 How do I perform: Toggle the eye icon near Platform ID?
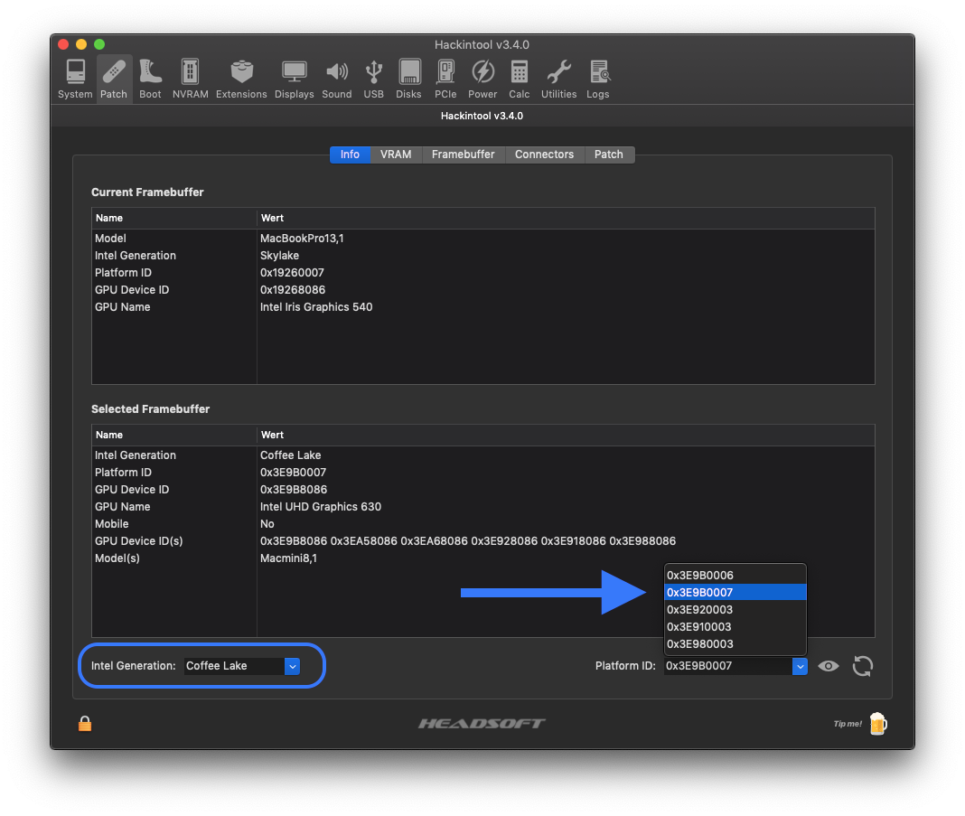pos(828,666)
